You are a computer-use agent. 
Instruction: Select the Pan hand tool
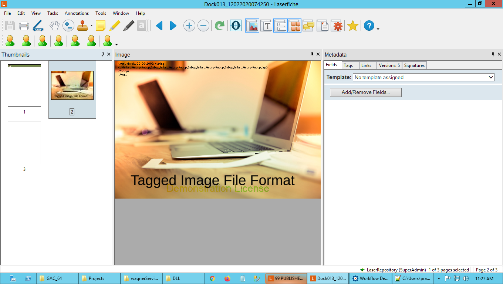click(x=55, y=26)
